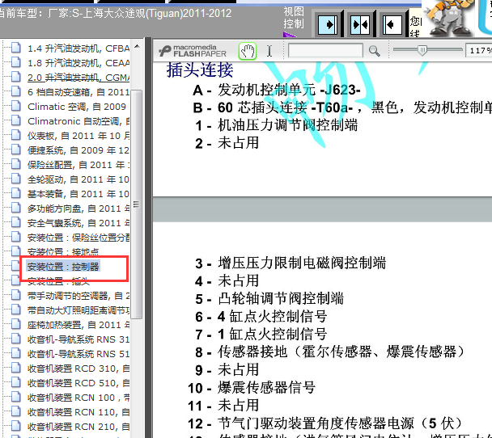Click the 发动机控制单元 -J623- line
The width and height of the screenshot is (492, 438).
coord(277,91)
